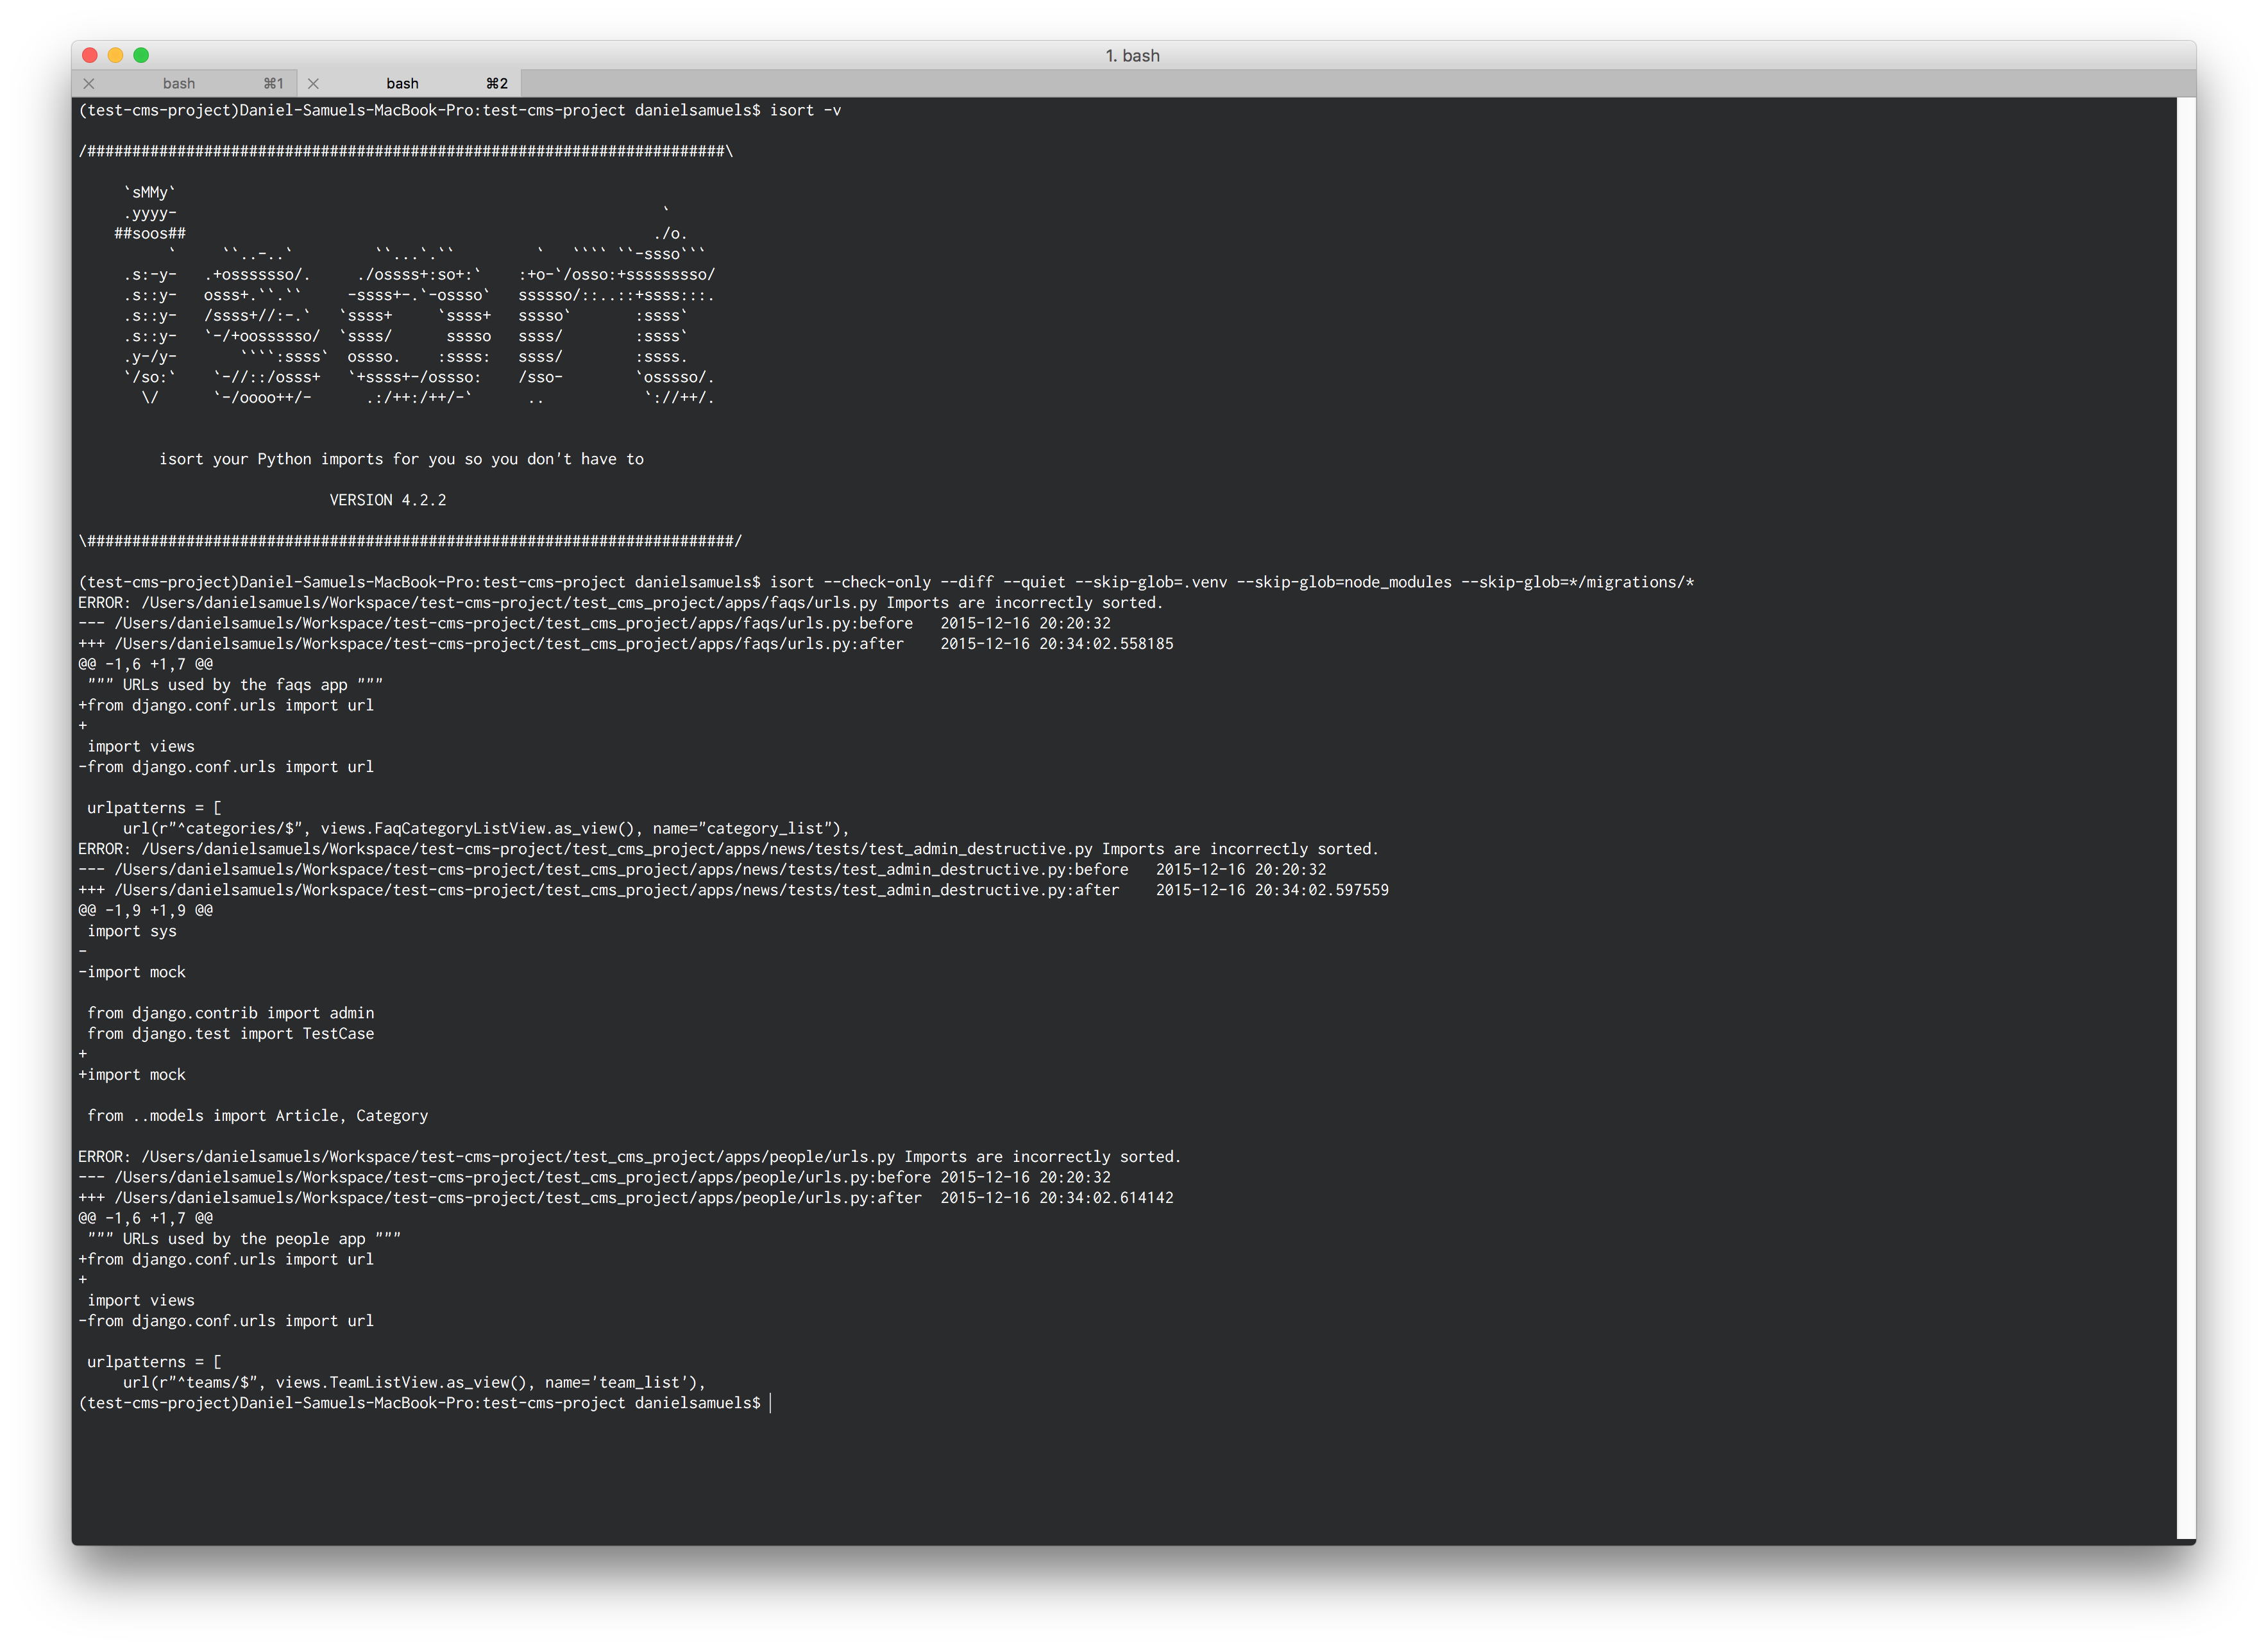
Task: Click the people/urls.py ERROR line path
Action: pyautogui.click(x=518, y=1157)
